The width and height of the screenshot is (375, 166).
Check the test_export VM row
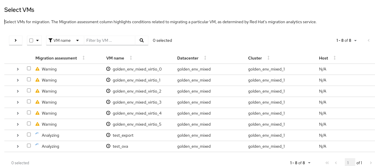pyautogui.click(x=29, y=135)
